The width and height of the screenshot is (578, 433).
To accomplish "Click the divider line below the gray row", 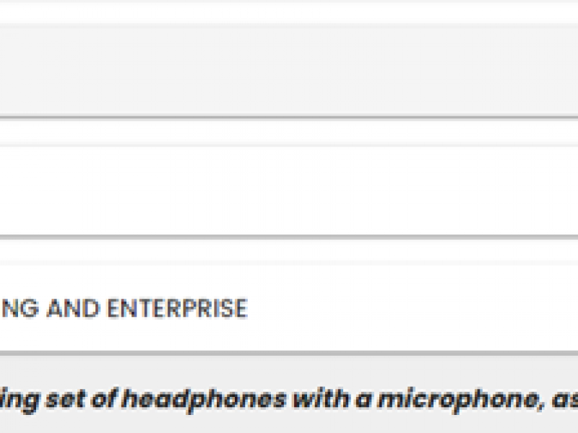I will tap(289, 118).
